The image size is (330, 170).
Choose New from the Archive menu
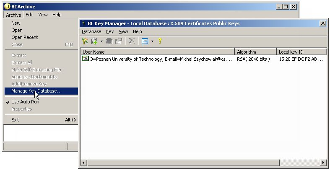tap(41, 23)
